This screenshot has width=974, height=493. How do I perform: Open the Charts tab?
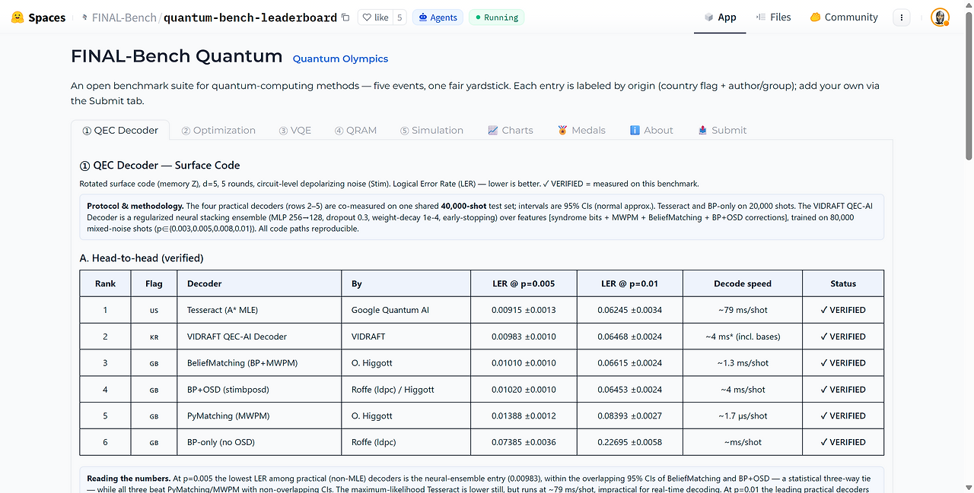click(x=511, y=131)
